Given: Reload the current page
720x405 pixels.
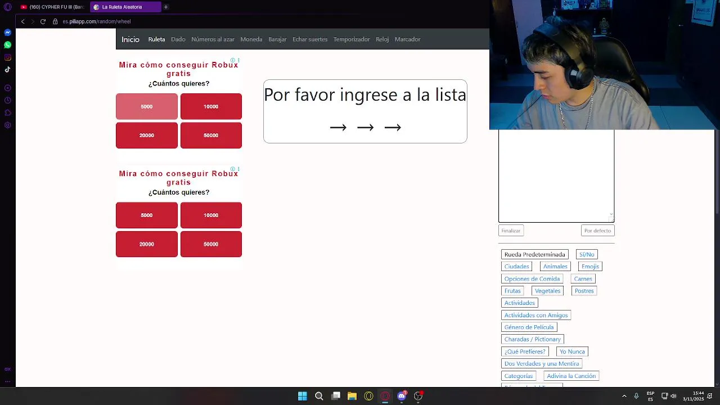Looking at the screenshot, I should coord(43,21).
